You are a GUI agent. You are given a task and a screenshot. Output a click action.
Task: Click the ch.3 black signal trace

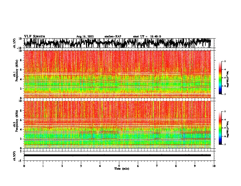coord(117,155)
